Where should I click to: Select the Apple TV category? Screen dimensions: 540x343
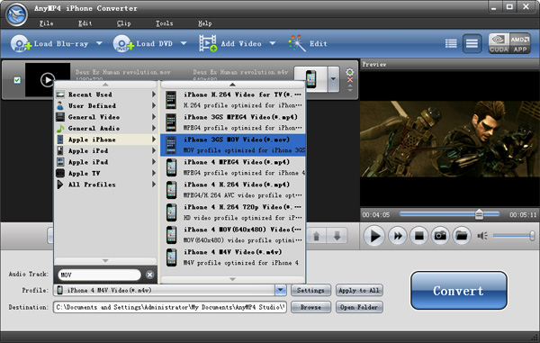105,173
